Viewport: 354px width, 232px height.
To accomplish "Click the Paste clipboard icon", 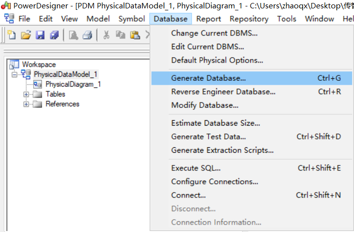I will click(x=134, y=35).
